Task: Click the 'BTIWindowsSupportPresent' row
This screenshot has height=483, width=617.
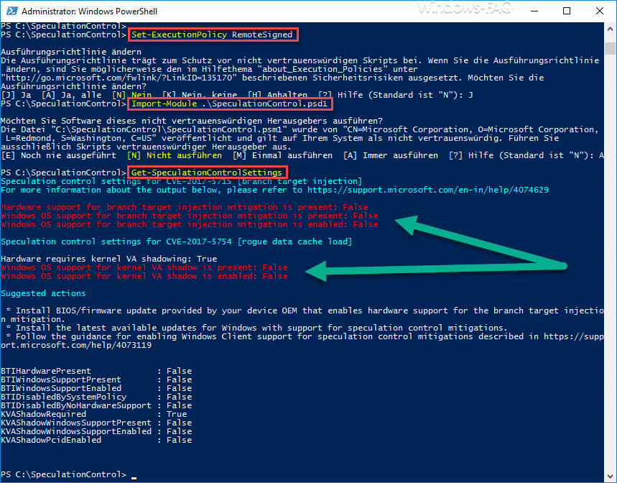Action: (96, 379)
